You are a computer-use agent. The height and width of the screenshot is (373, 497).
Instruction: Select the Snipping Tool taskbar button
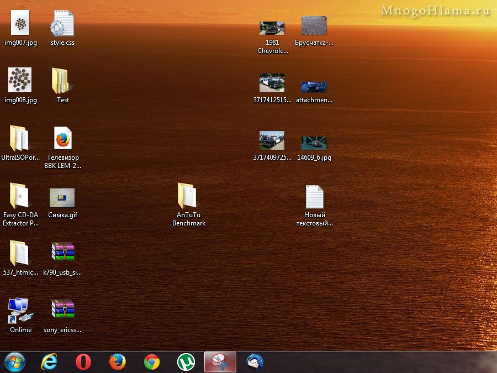coord(220,362)
